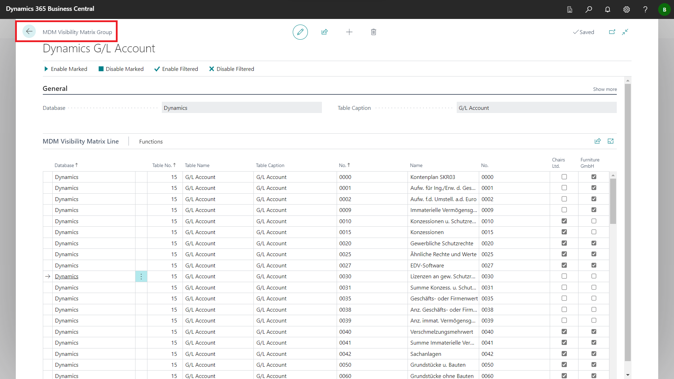Toggle Furniture GmbH checkbox for account 0015
Image resolution: width=674 pixels, height=379 pixels.
pos(594,232)
